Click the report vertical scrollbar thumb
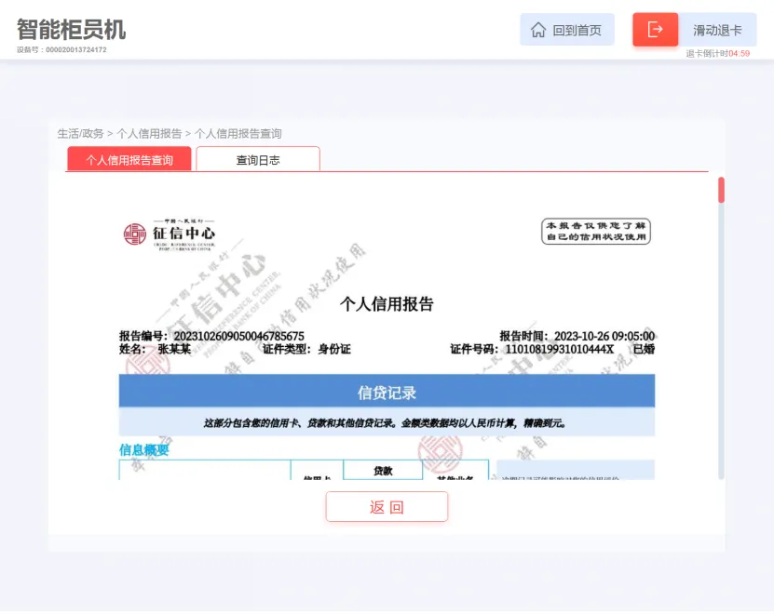This screenshot has height=614, width=774. [x=721, y=190]
